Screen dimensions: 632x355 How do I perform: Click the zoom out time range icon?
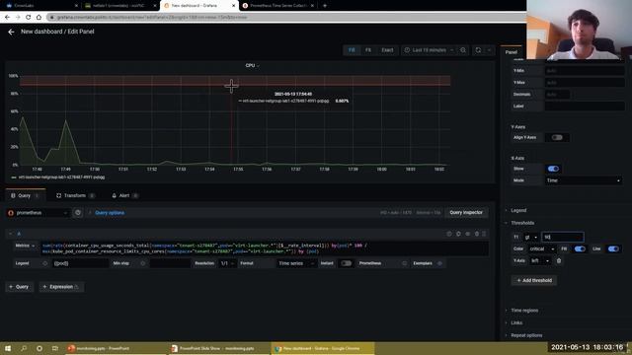463,50
